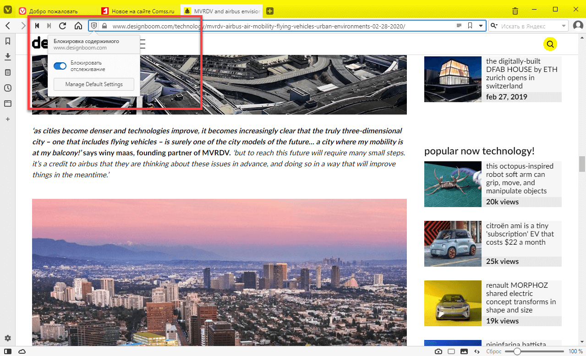Click the '19k views' label
The image size is (586, 356).
[502, 321]
